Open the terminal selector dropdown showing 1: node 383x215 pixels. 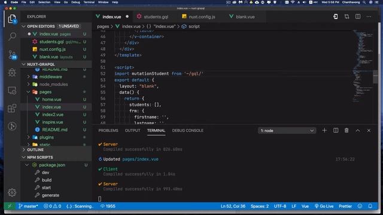click(287, 131)
